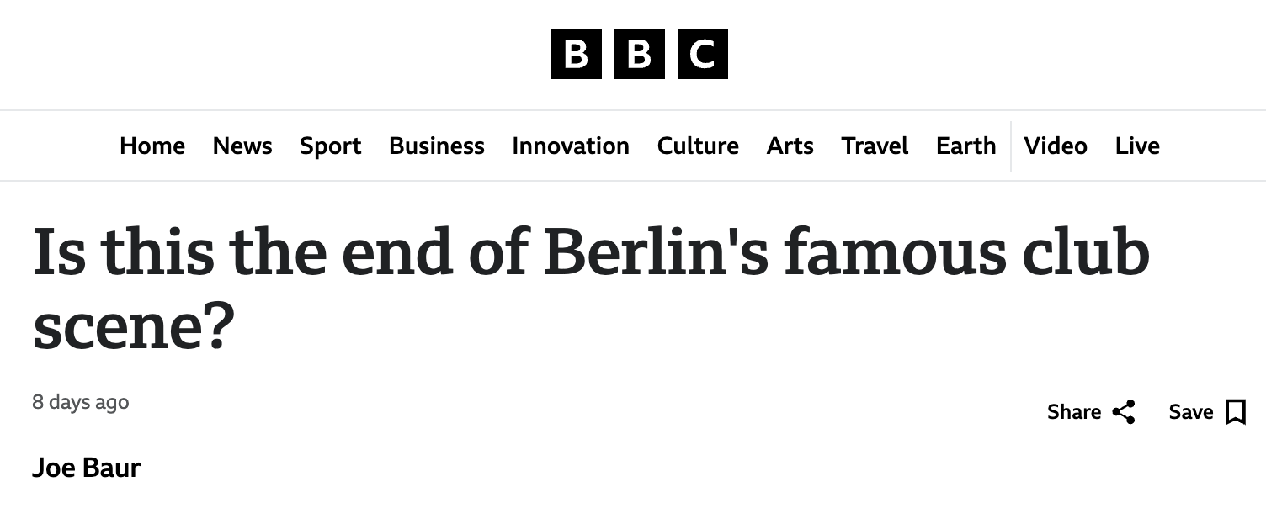Go to the Arts section
This screenshot has height=508, width=1266.
coord(790,146)
